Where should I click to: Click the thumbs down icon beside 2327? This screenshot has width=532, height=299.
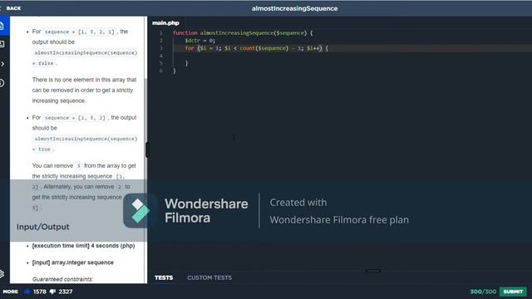pos(52,292)
